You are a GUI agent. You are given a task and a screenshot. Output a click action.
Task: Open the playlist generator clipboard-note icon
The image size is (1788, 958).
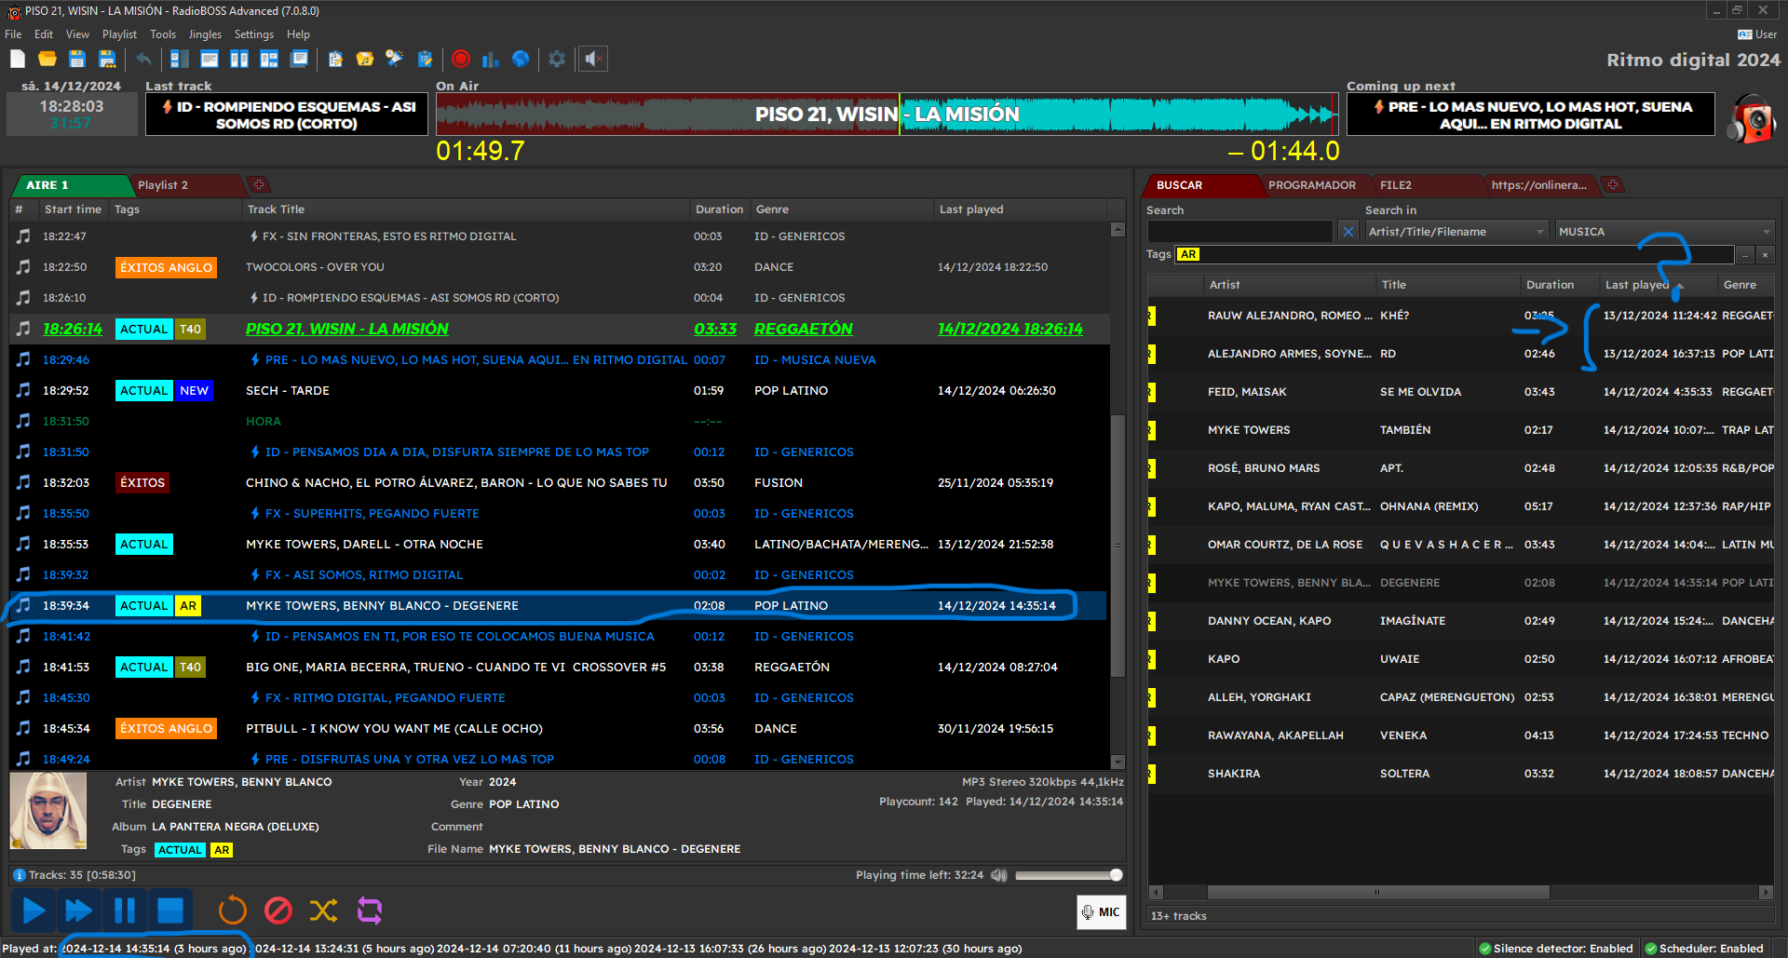[x=335, y=59]
